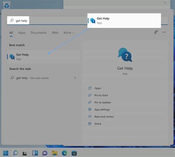175x157 pixels.
Task: Open App settings for Get Help
Action: point(102,109)
